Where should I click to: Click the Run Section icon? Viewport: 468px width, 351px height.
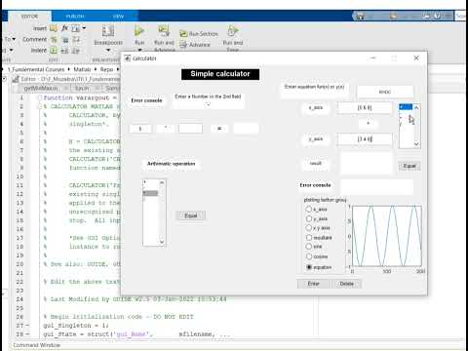tap(183, 34)
